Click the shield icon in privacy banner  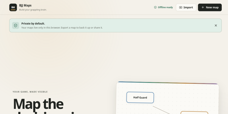[x=16, y=25]
